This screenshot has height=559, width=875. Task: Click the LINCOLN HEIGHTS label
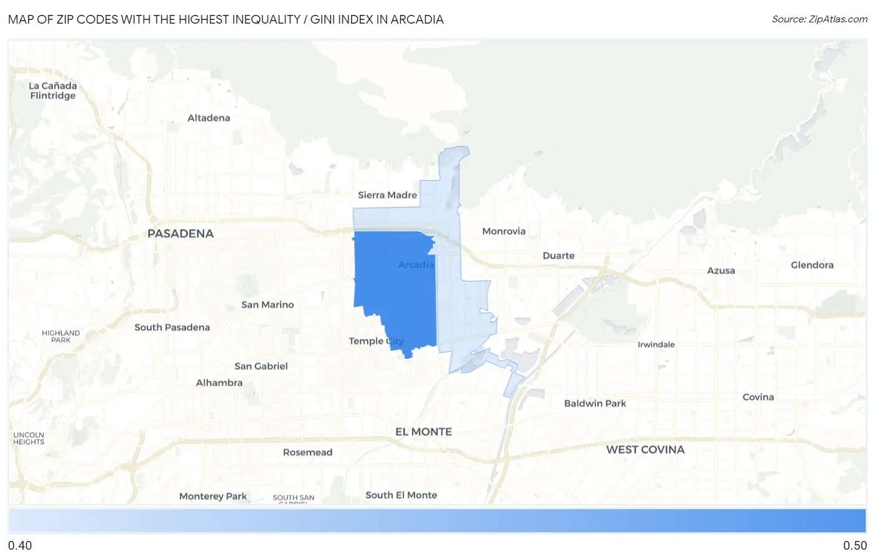[x=29, y=438]
